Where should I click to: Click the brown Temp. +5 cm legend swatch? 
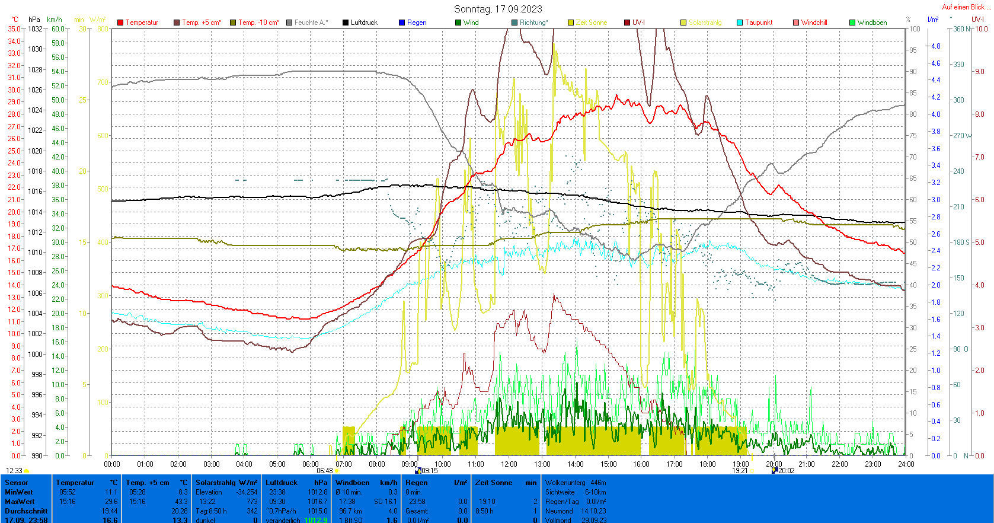tap(177, 23)
